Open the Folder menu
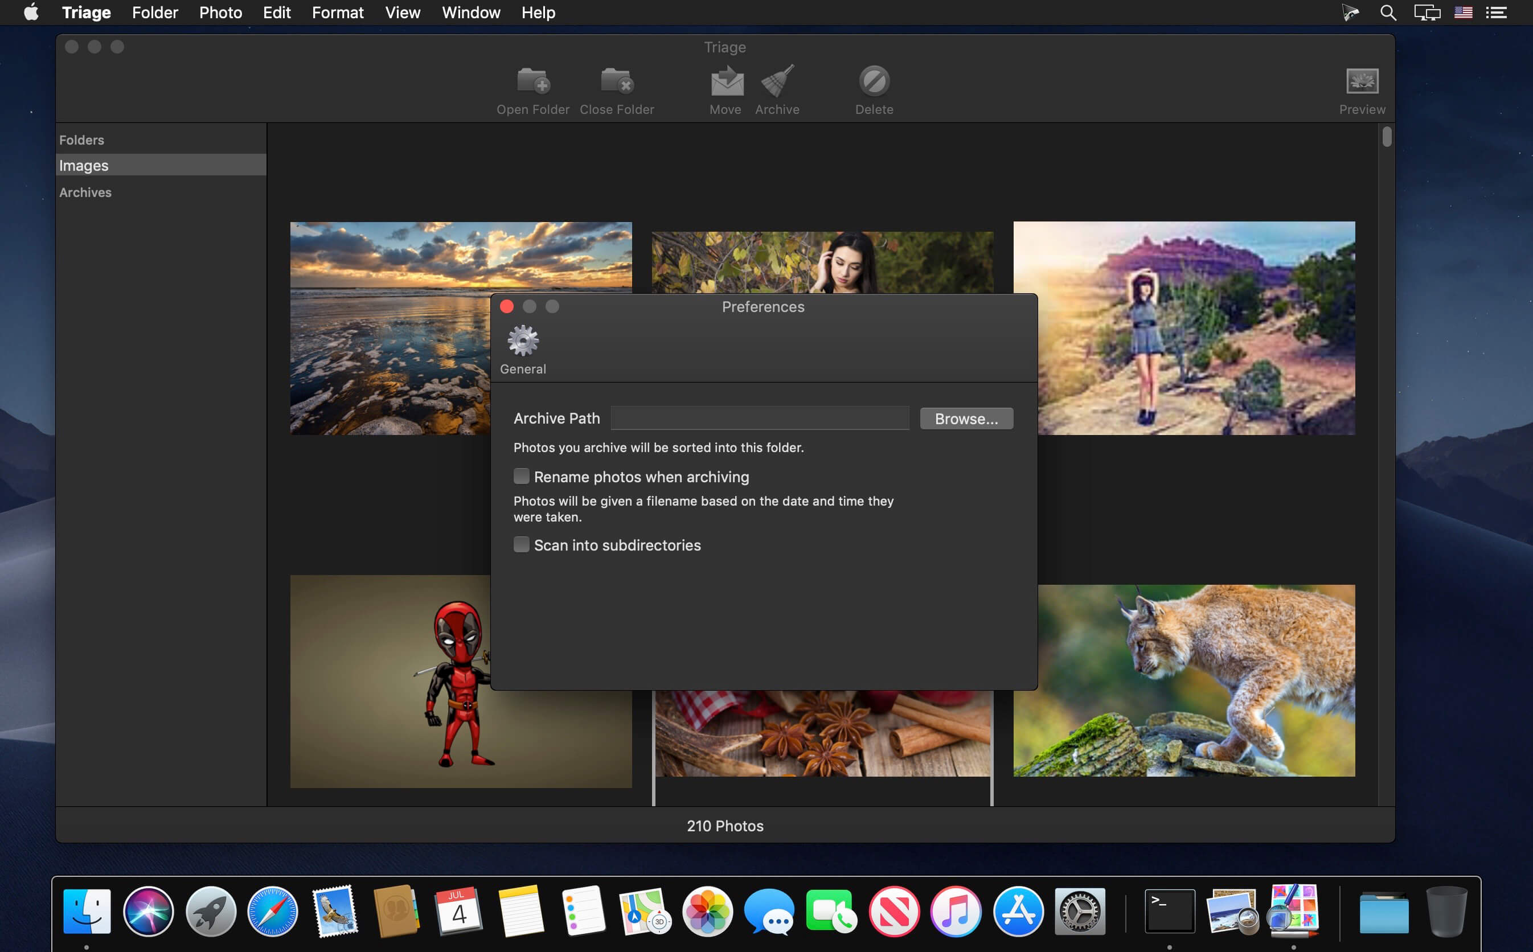Viewport: 1533px width, 952px height. click(155, 13)
